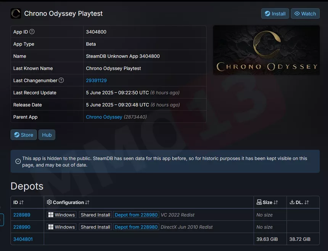Screen dimensions: 328x251
Task: Click the download icon in DL. column header
Action: coord(292,202)
